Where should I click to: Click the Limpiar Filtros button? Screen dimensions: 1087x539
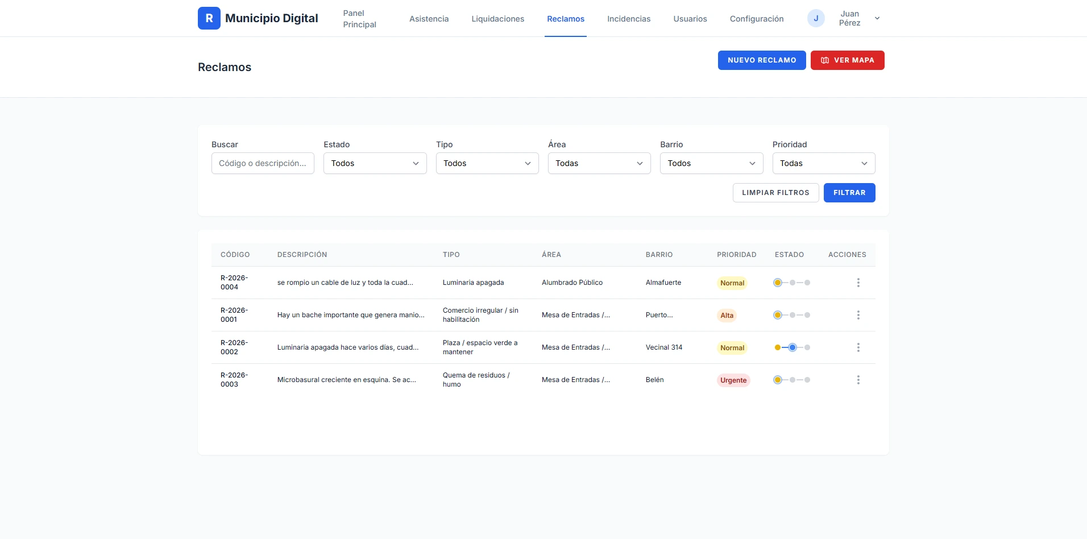pos(775,193)
